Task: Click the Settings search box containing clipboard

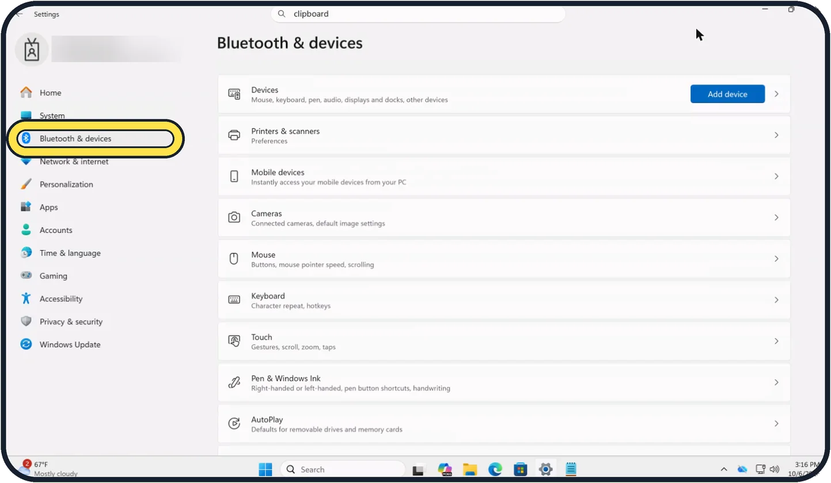Action: click(418, 14)
